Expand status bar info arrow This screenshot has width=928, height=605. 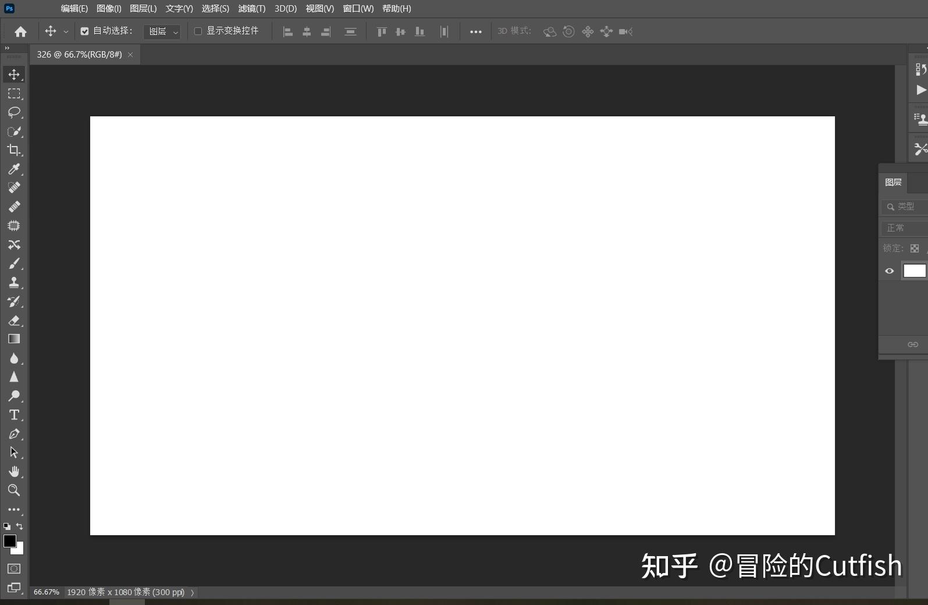click(x=192, y=592)
